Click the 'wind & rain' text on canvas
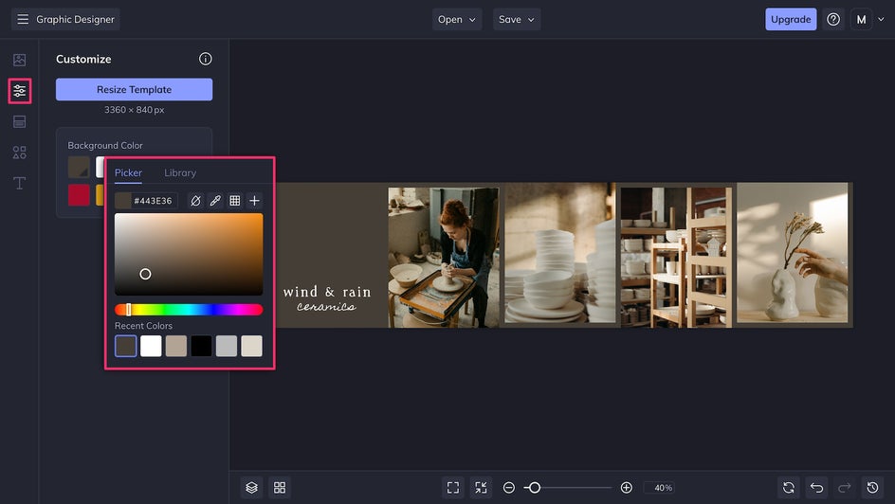The image size is (895, 504). pyautogui.click(x=327, y=292)
